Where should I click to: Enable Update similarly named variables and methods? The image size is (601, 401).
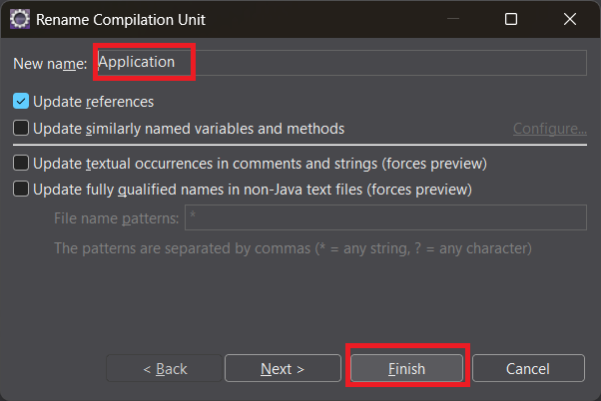(21, 129)
